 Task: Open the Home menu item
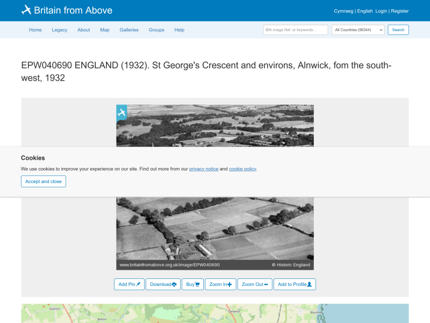[35, 30]
